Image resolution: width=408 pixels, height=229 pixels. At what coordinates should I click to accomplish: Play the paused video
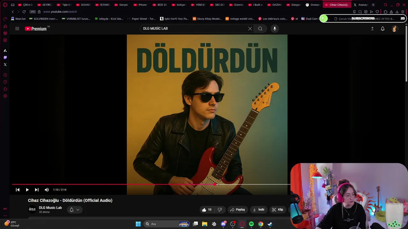coord(27,190)
